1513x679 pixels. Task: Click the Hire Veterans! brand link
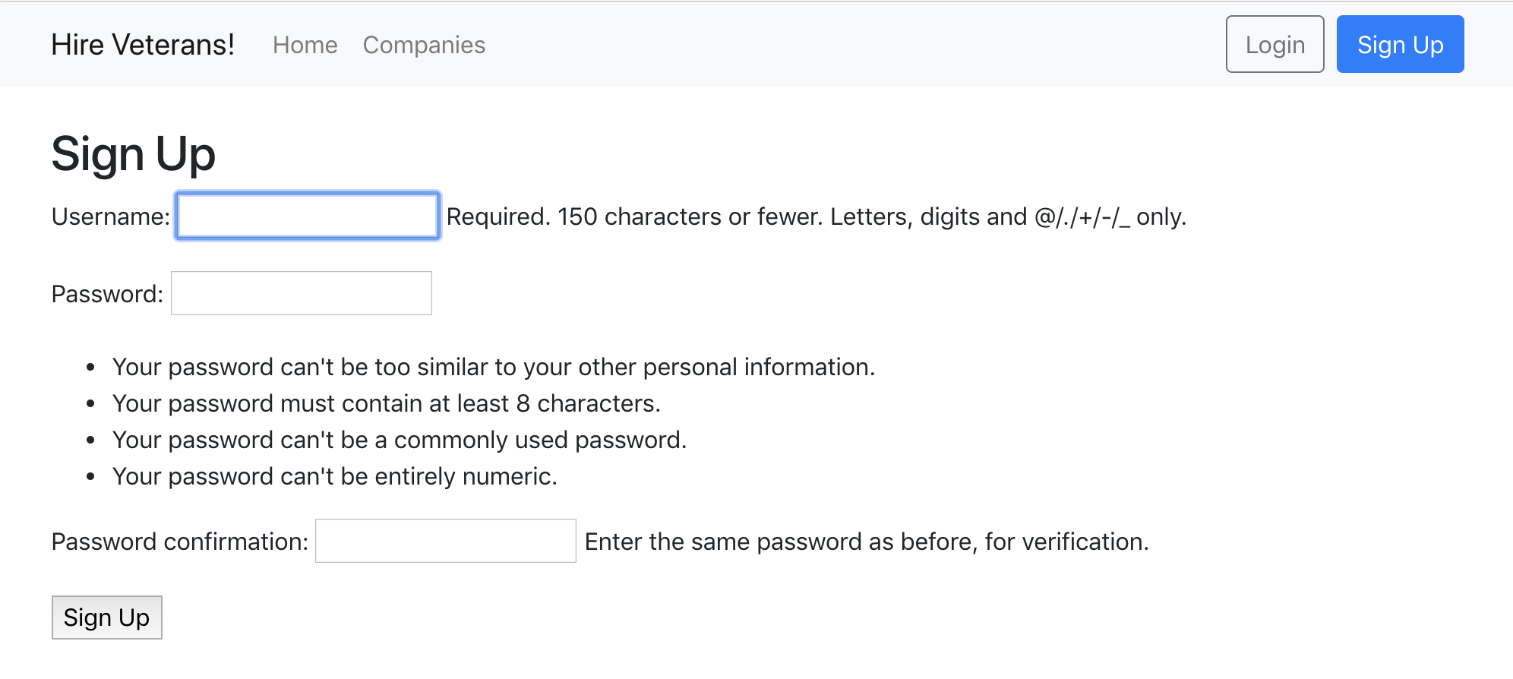pos(143,45)
